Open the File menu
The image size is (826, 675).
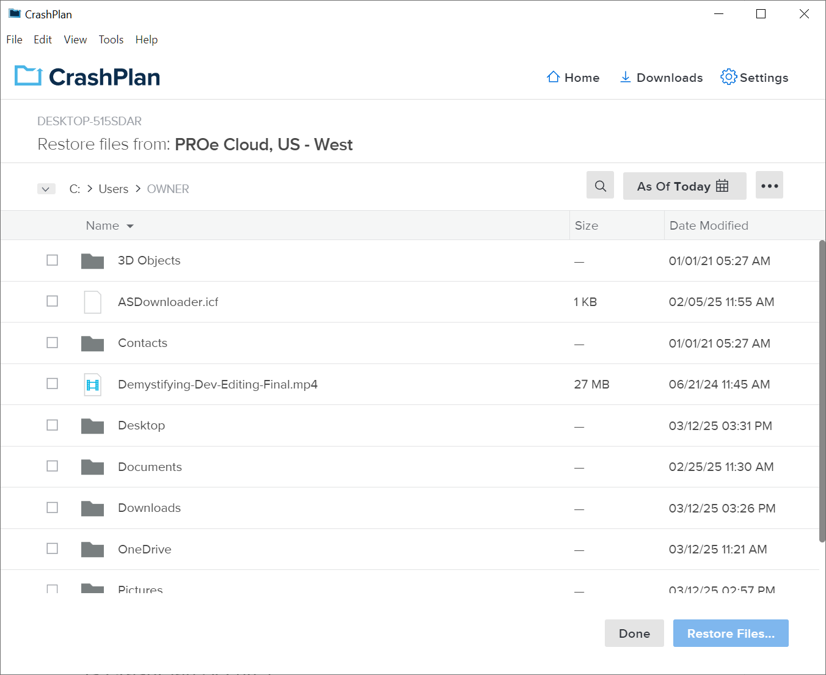tap(14, 40)
